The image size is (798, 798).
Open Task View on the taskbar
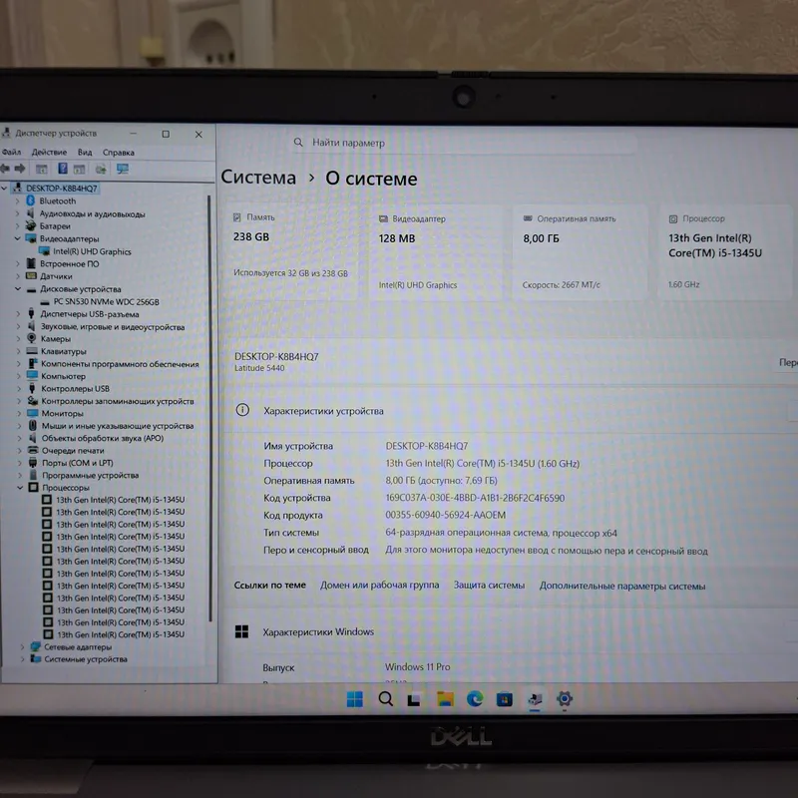(414, 700)
